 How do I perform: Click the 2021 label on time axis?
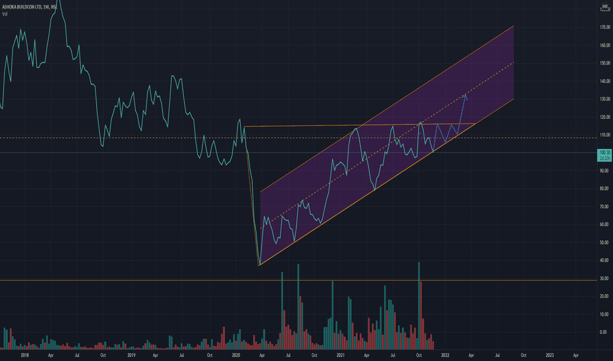341,356
